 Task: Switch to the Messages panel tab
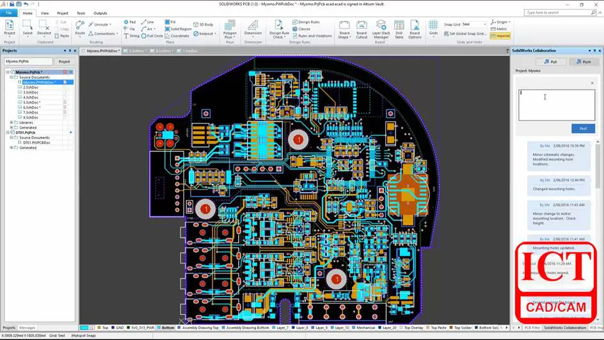click(x=28, y=328)
